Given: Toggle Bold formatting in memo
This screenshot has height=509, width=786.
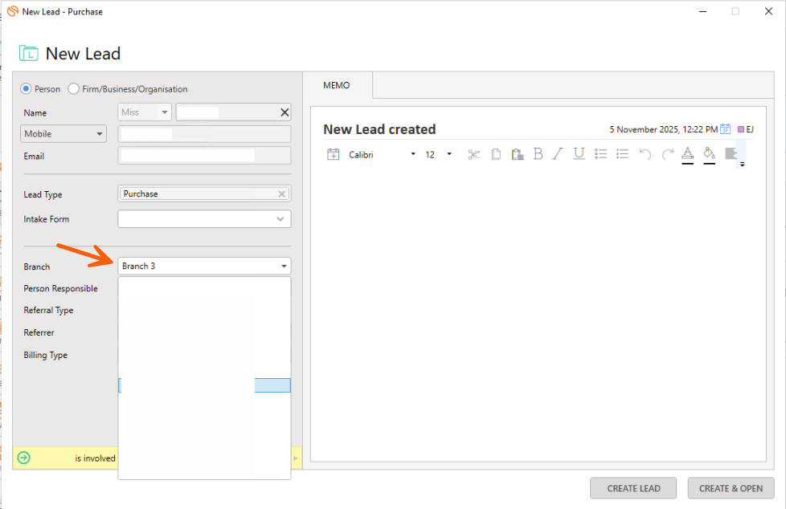Looking at the screenshot, I should 538,154.
